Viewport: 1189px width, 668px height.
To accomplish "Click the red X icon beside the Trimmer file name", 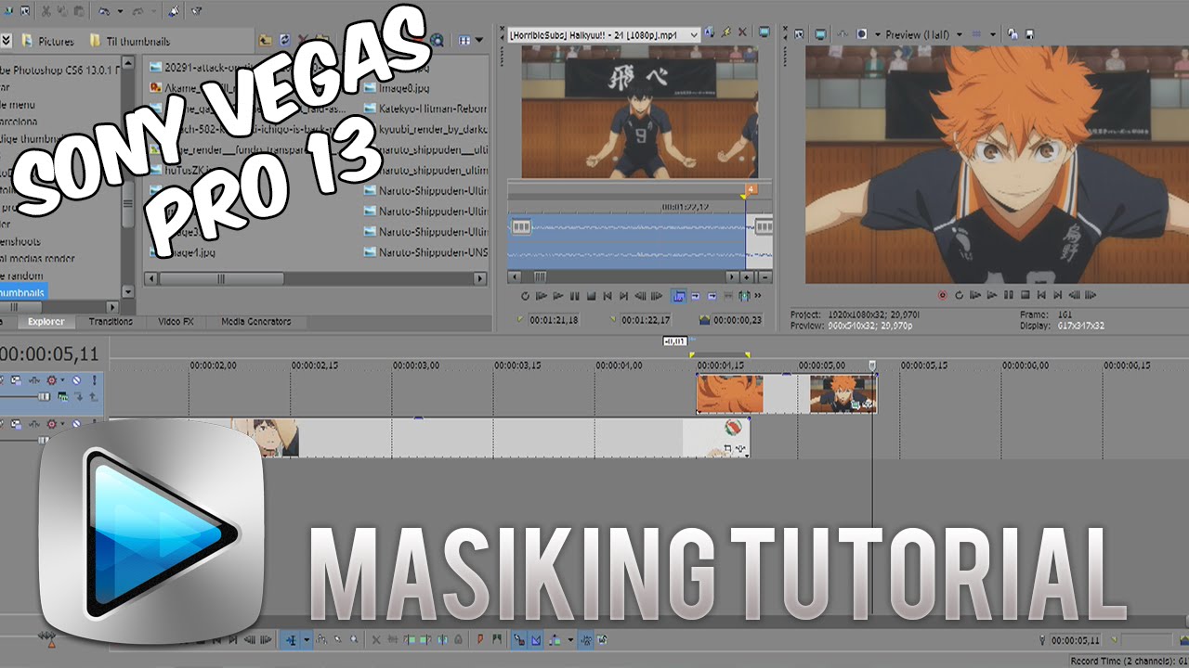I will click(742, 33).
